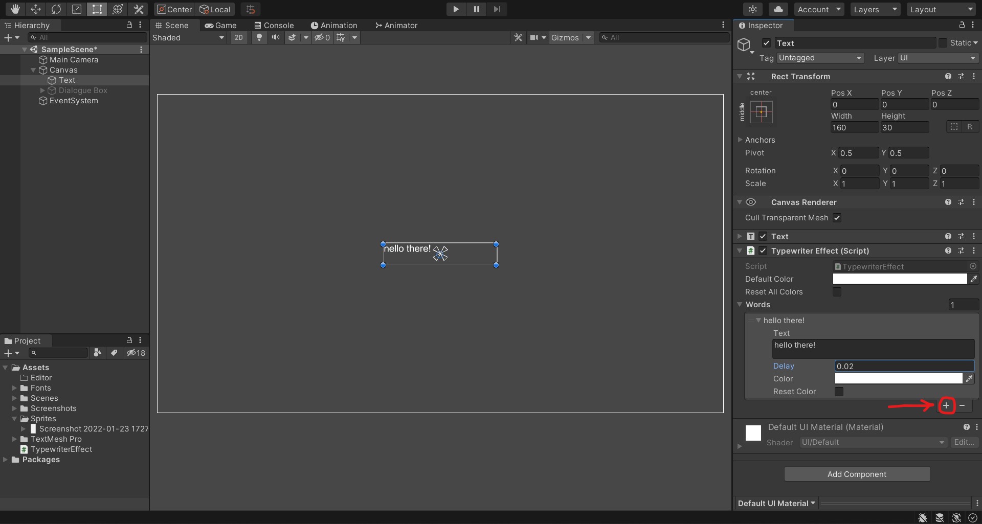The image size is (982, 524).
Task: Open Unity Cloud Services via cloud icon
Action: point(778,9)
